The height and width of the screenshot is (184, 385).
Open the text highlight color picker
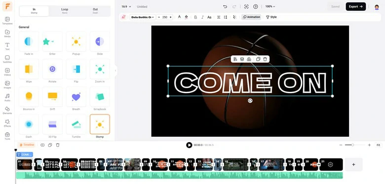pos(186,17)
